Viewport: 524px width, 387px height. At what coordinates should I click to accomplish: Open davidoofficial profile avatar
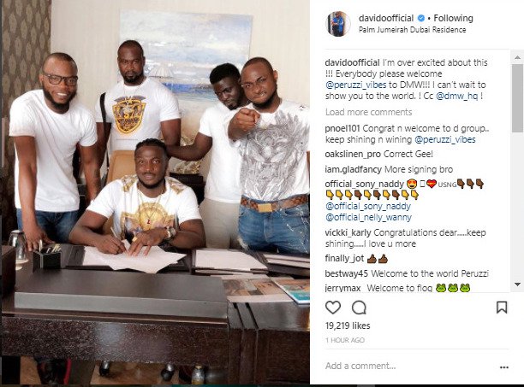pyautogui.click(x=338, y=24)
